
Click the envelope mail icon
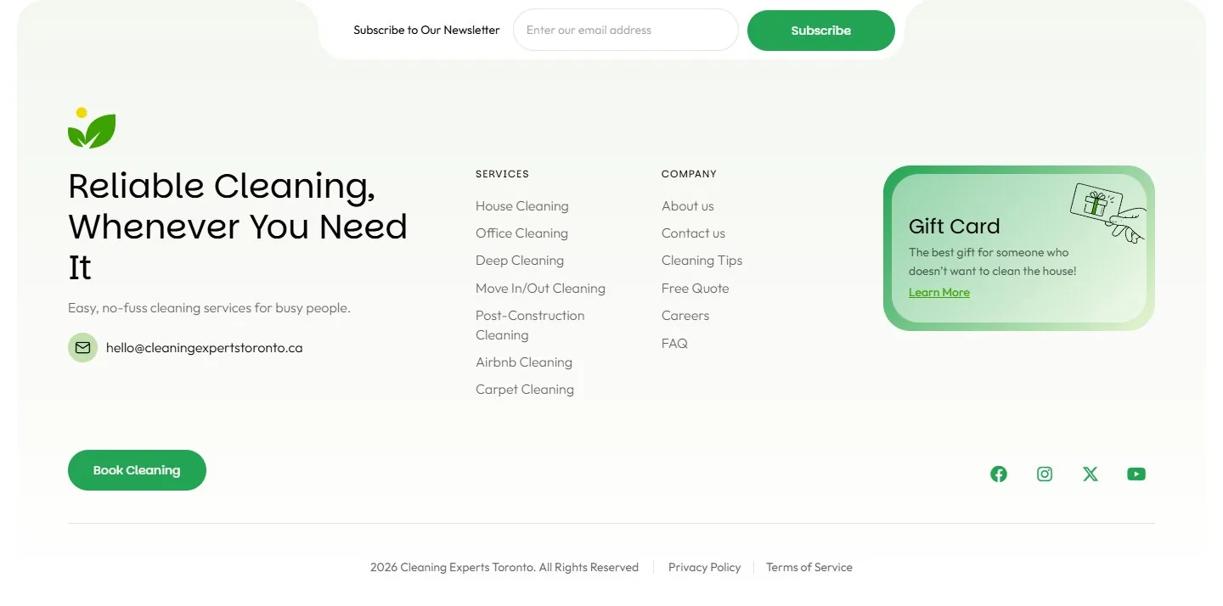click(82, 348)
